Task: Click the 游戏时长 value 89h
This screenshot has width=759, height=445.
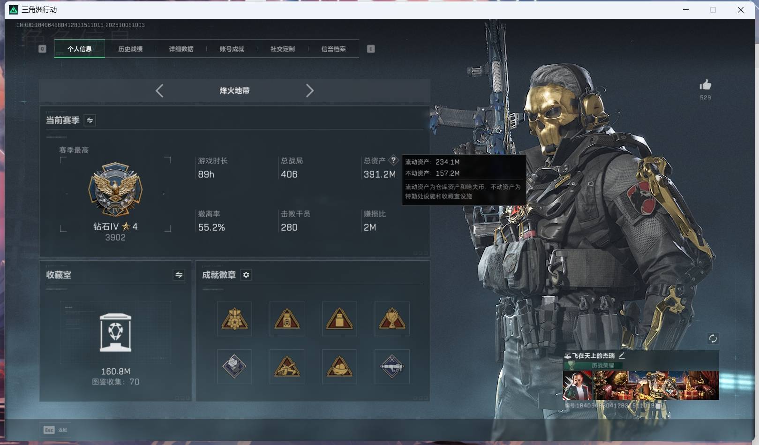Action: point(206,174)
